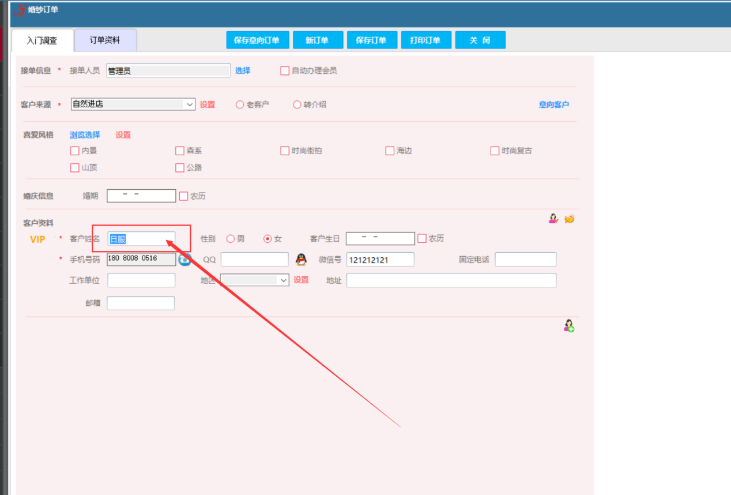Expand the 地区 region dropdown
Image resolution: width=731 pixels, height=495 pixels.
coord(283,280)
